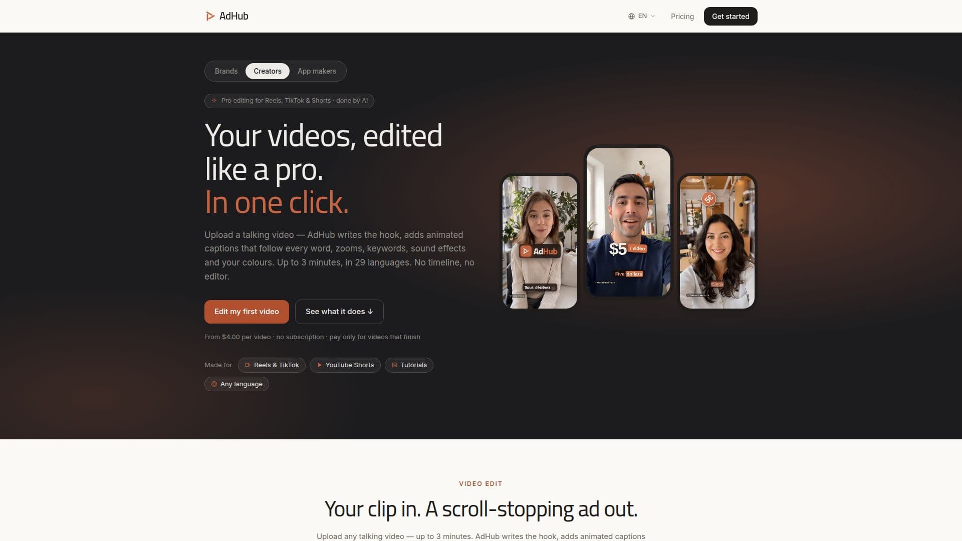The image size is (962, 541).
Task: Click the globe icon in Any language chip
Action: click(214, 384)
